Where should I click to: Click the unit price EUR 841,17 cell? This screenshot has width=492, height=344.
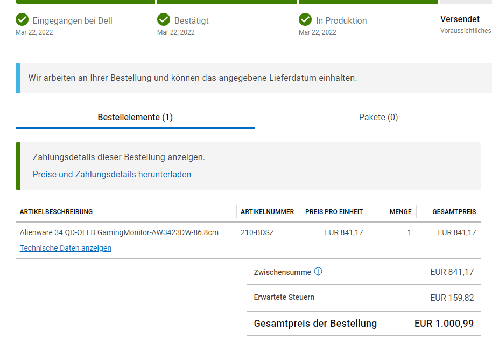(x=344, y=233)
